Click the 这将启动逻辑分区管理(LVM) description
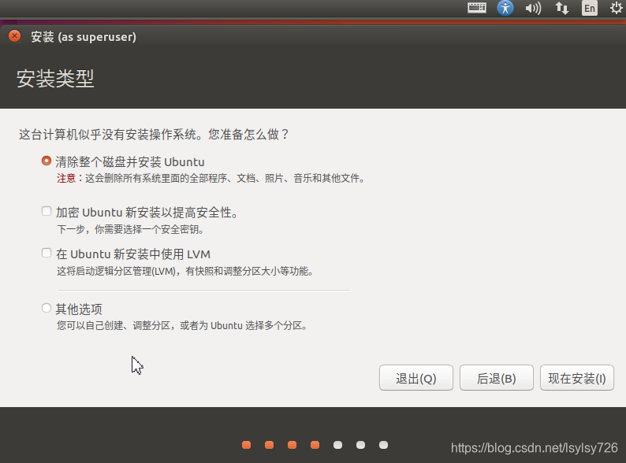626x463 pixels. click(185, 271)
